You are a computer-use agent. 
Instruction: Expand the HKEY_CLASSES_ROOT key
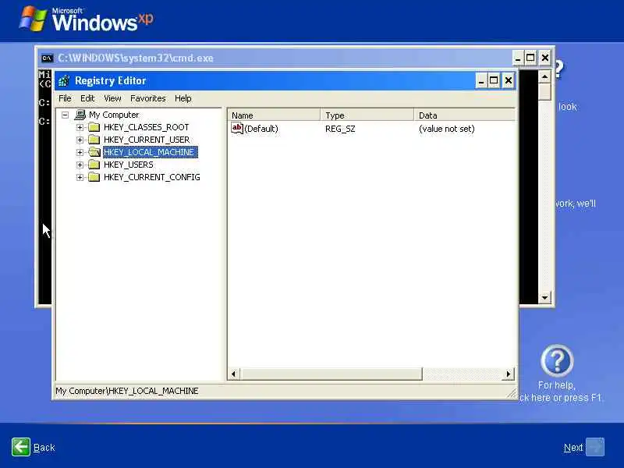coord(80,127)
